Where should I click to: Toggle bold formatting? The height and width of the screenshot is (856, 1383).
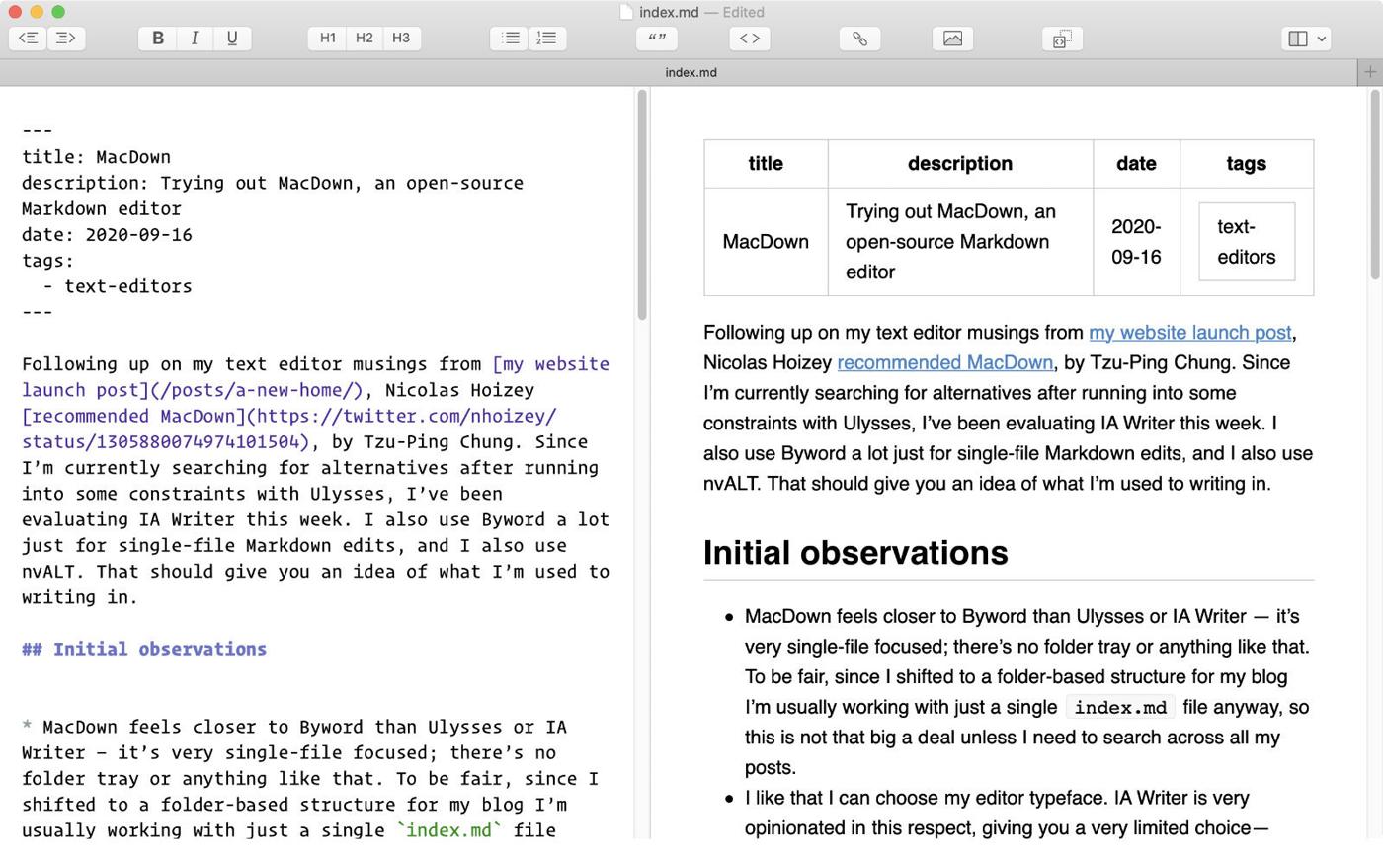point(157,39)
